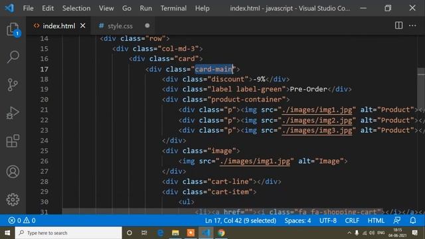The width and height of the screenshot is (425, 239).
Task: Click the "col-md-3" class value
Action: pyautogui.click(x=178, y=48)
